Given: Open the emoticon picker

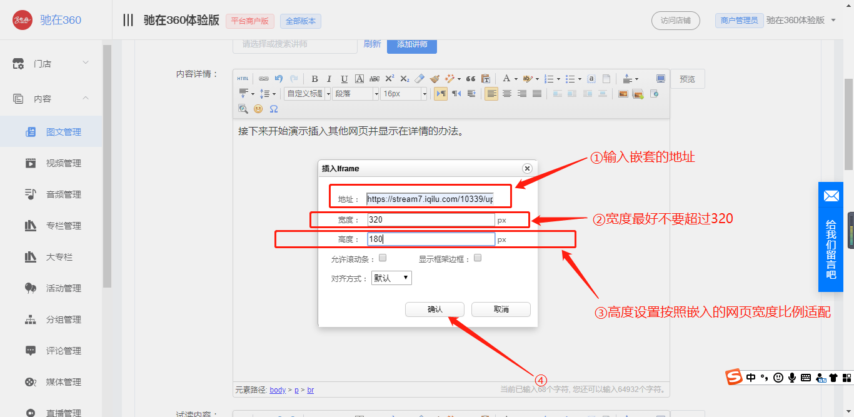Looking at the screenshot, I should coord(258,109).
